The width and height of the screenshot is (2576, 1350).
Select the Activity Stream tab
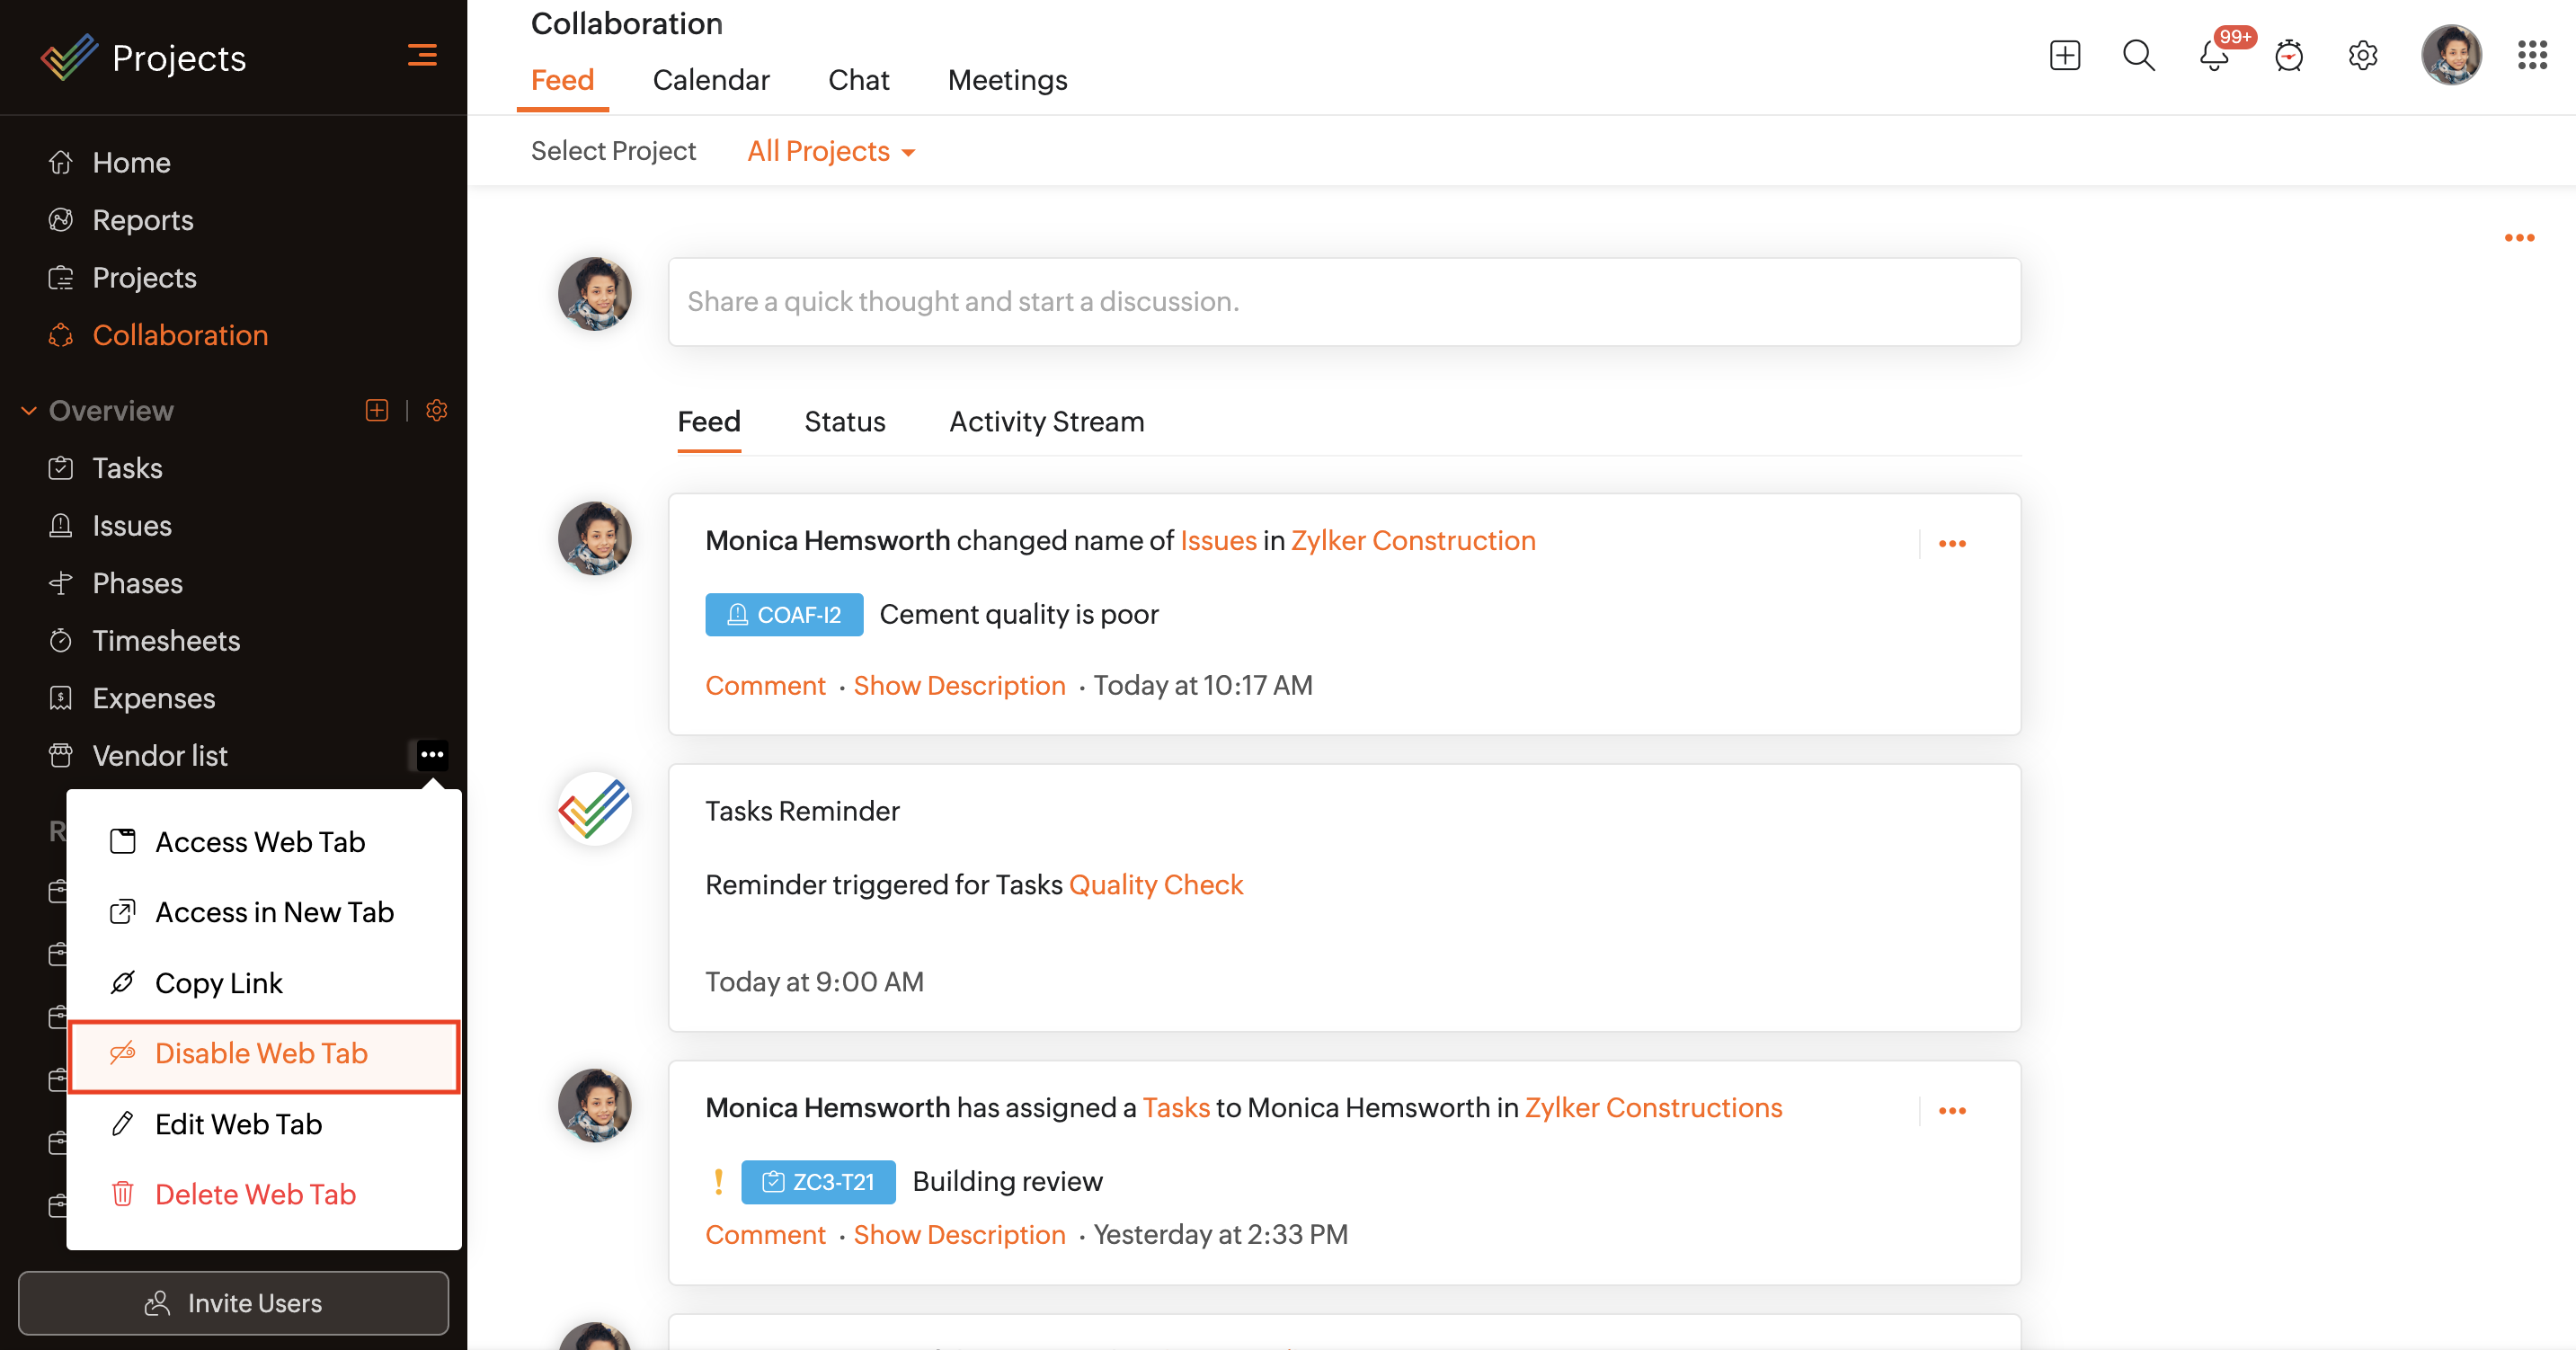(1046, 422)
